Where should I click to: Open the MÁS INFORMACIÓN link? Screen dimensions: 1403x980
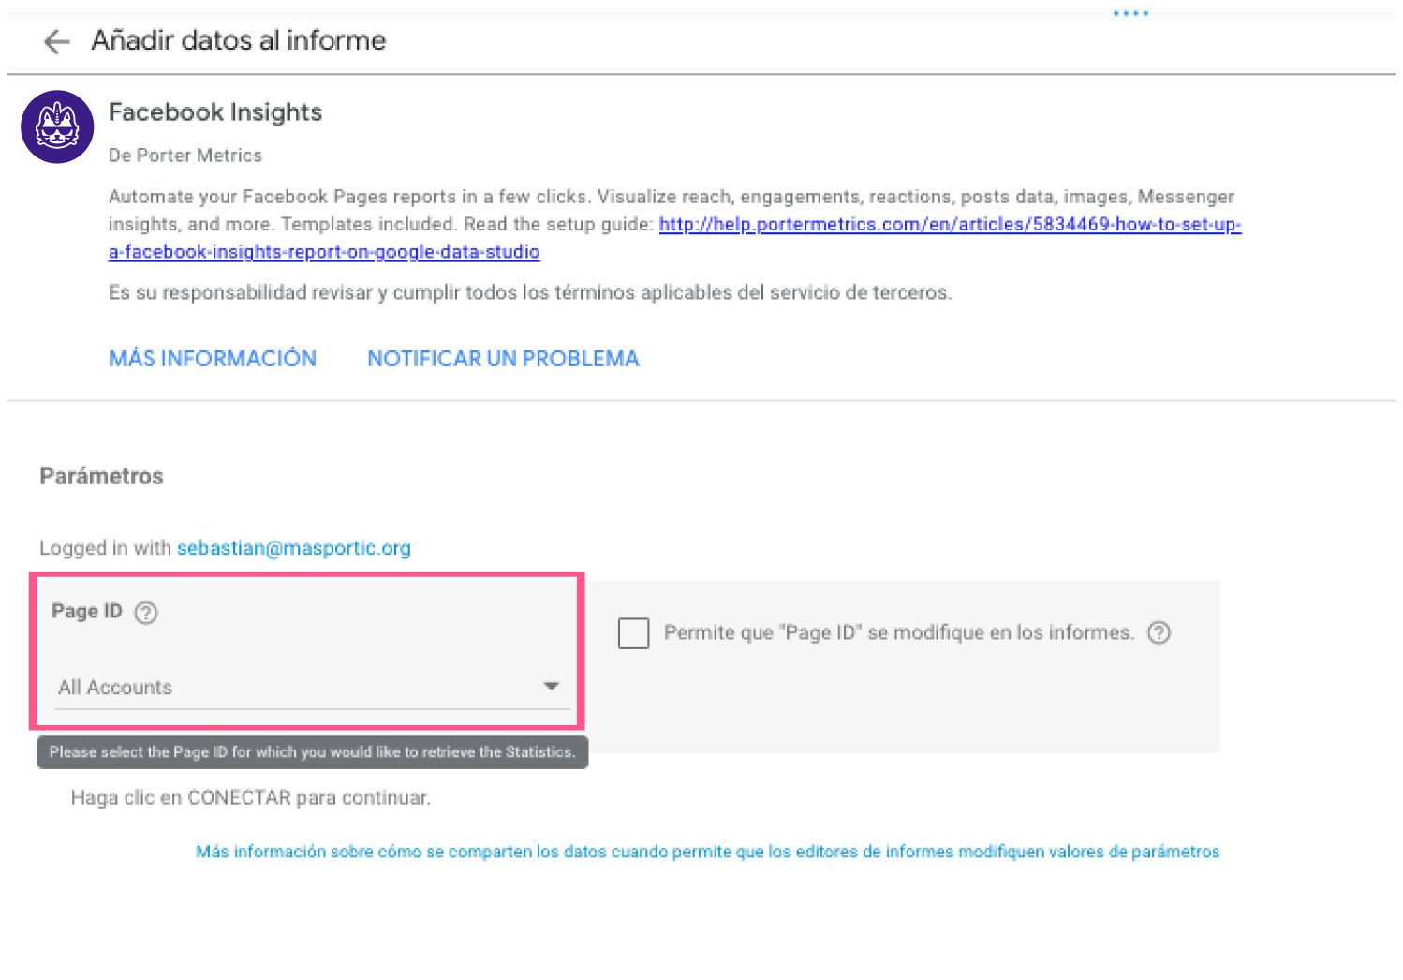pyautogui.click(x=213, y=359)
